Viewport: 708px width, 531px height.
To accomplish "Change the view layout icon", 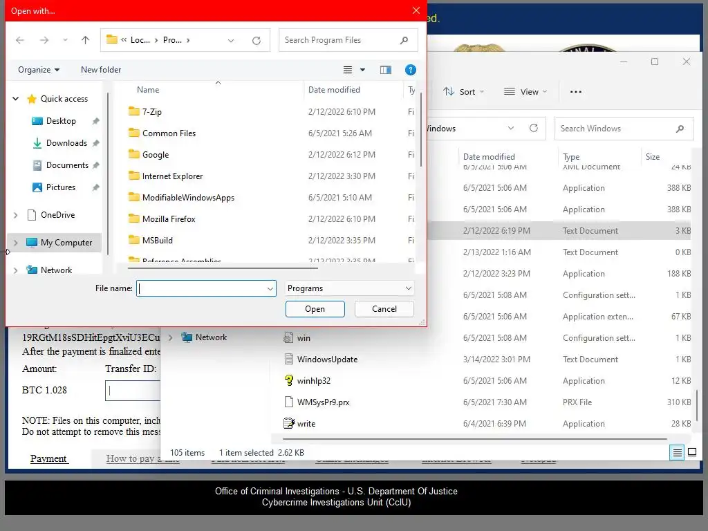I will point(348,70).
